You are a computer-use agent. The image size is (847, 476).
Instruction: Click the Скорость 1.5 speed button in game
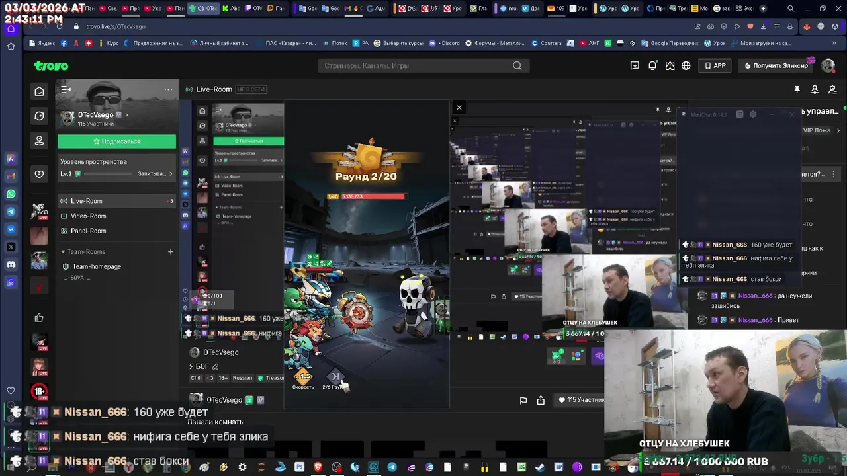(303, 379)
